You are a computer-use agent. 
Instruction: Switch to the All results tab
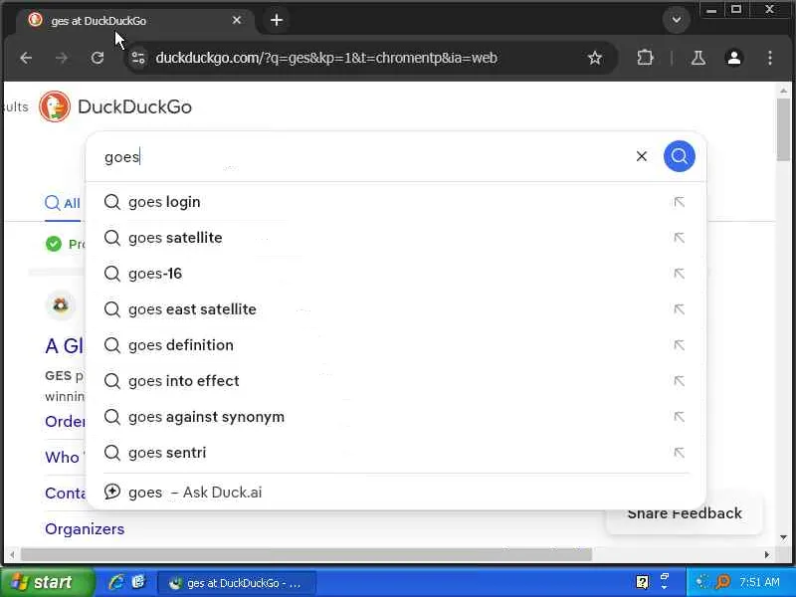coord(63,204)
